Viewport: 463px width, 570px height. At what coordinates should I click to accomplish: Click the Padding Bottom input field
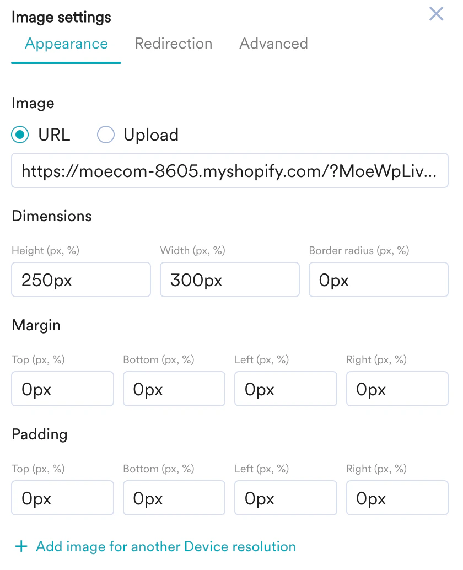click(174, 498)
